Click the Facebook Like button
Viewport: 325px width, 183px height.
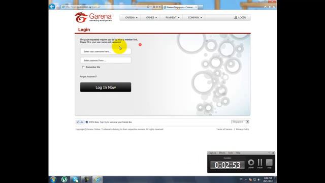point(80,122)
